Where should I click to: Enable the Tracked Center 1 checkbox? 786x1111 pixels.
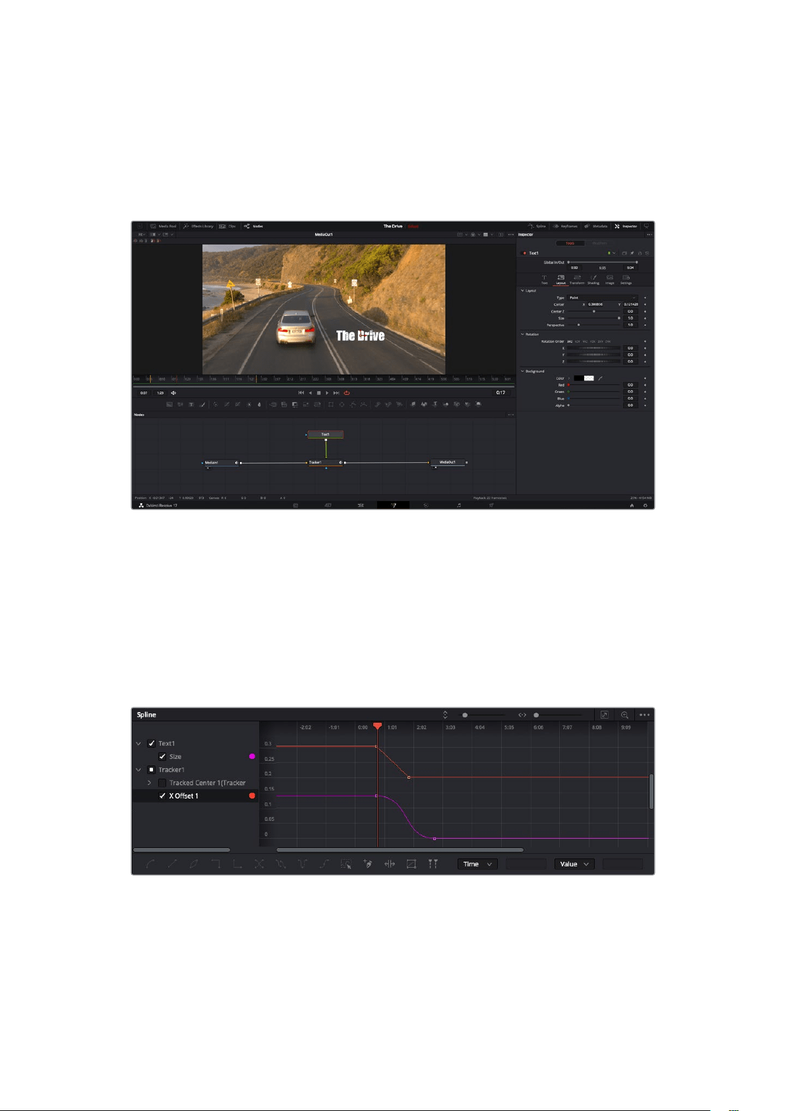[162, 783]
